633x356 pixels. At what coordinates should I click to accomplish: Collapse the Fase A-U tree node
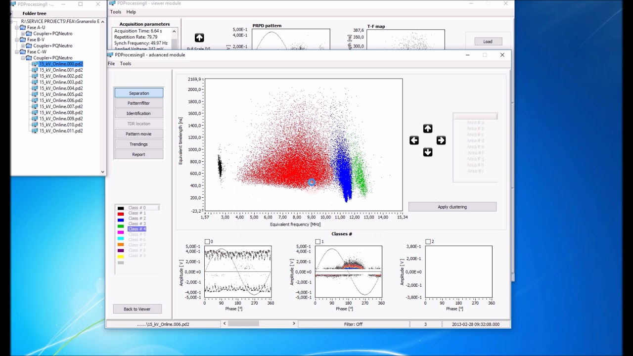[16, 28]
